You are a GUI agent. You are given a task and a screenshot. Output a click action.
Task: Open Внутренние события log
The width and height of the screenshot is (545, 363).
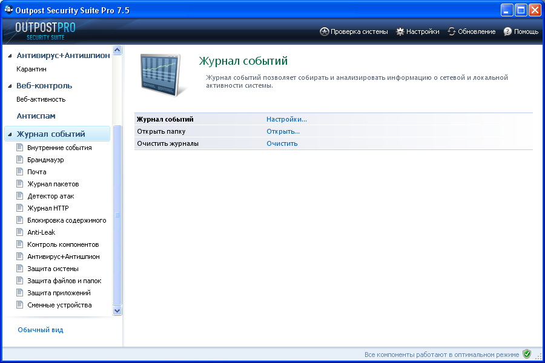59,148
